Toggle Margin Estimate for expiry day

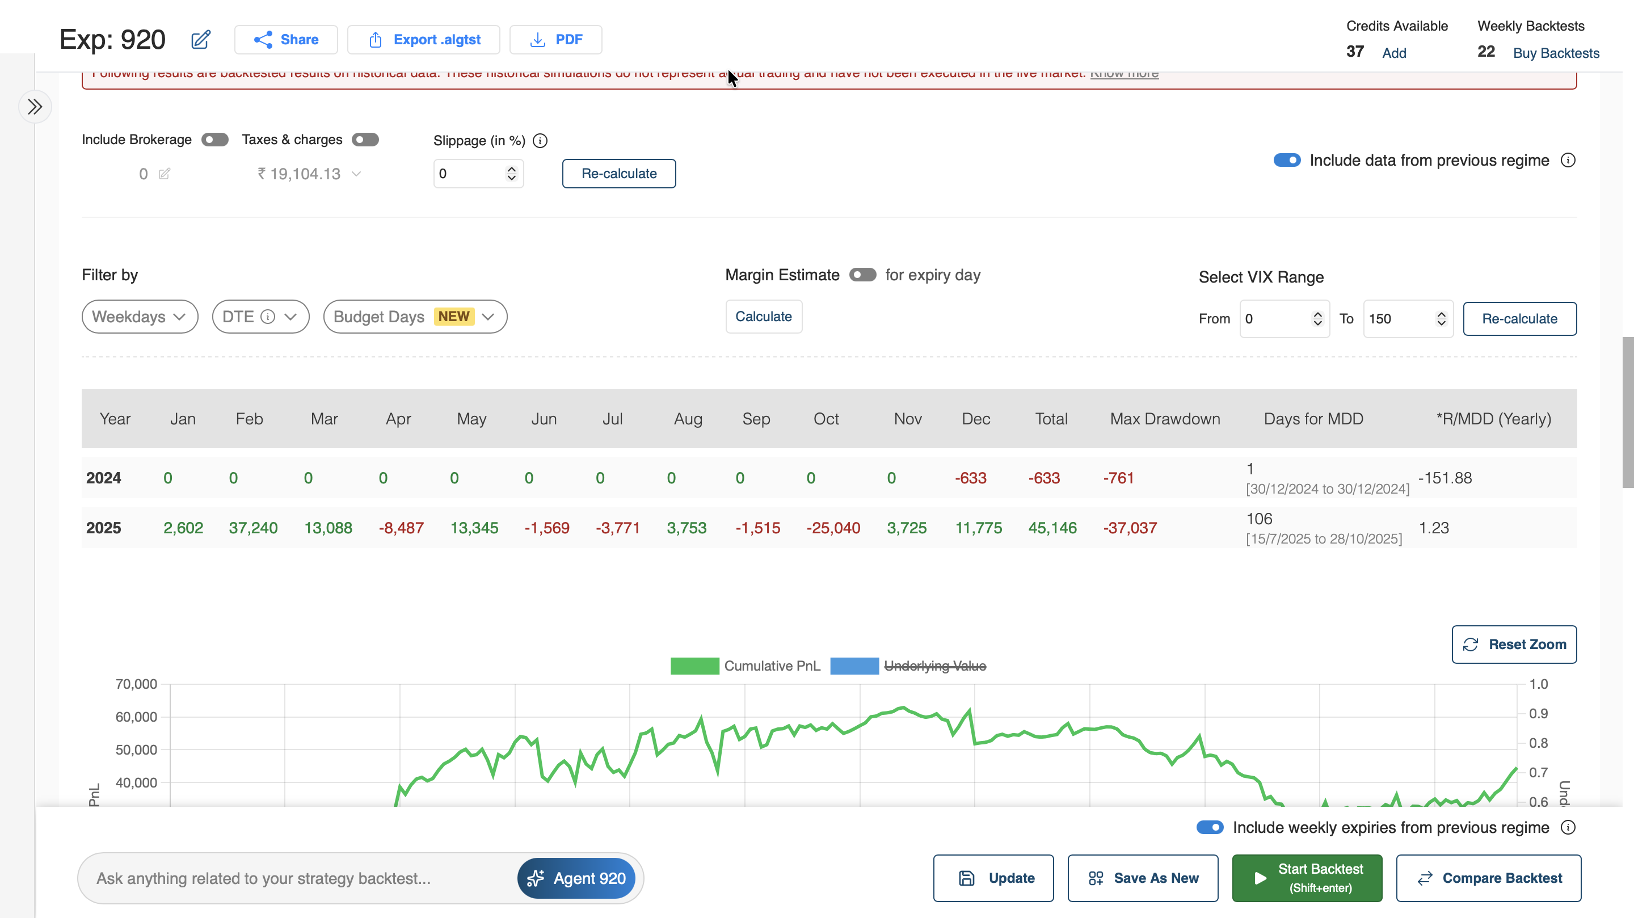pos(862,275)
